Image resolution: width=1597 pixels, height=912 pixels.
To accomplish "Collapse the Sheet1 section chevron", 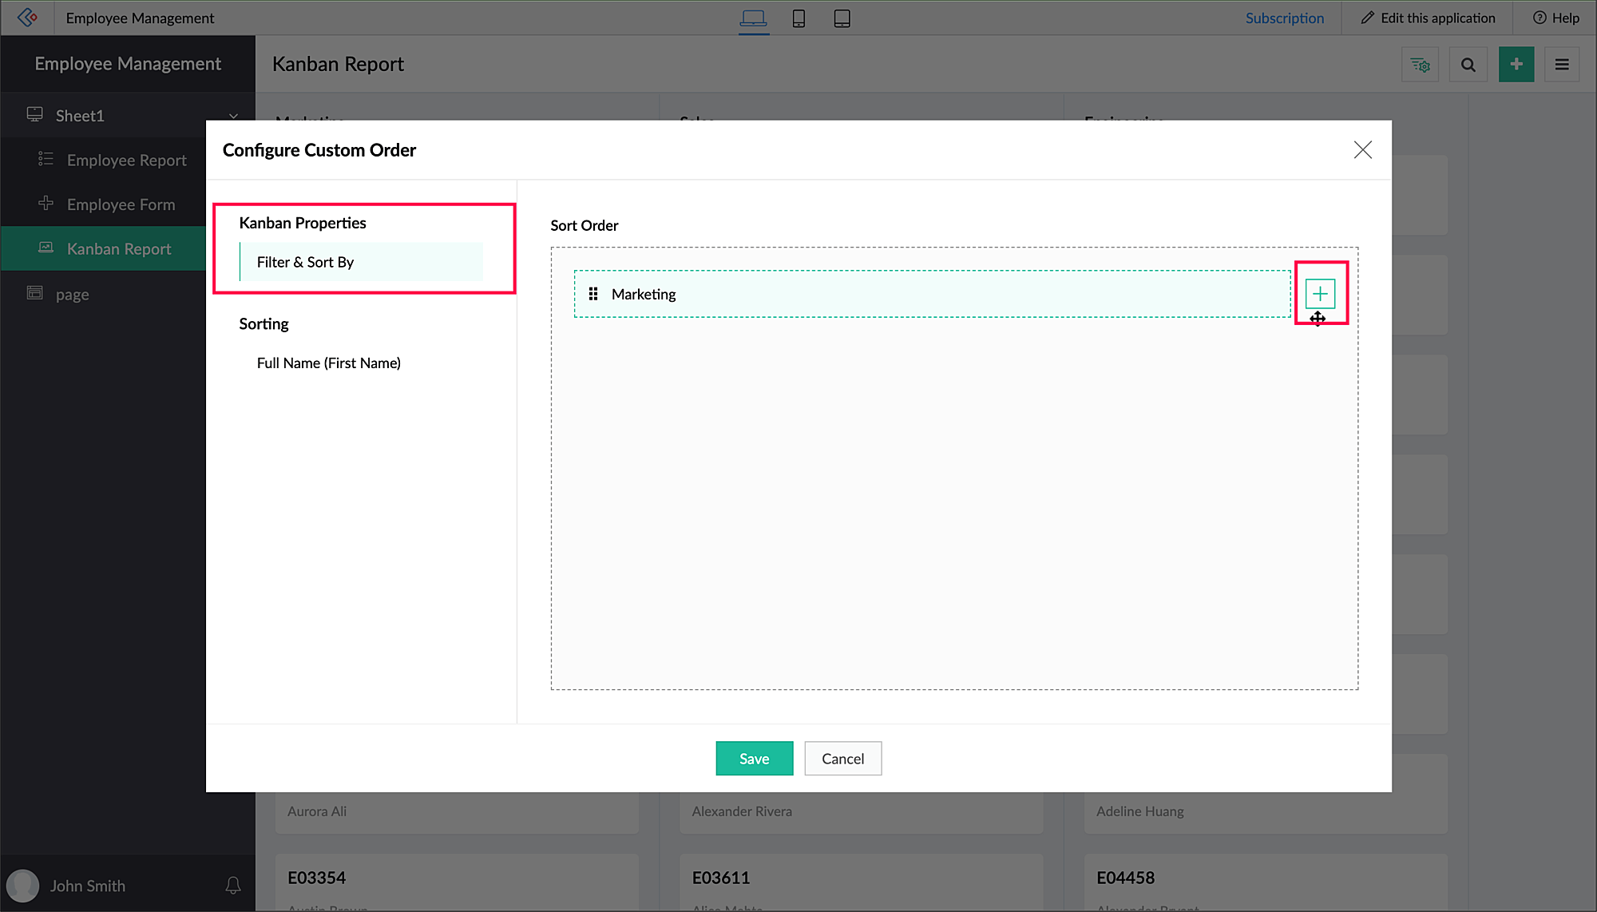I will [x=233, y=117].
